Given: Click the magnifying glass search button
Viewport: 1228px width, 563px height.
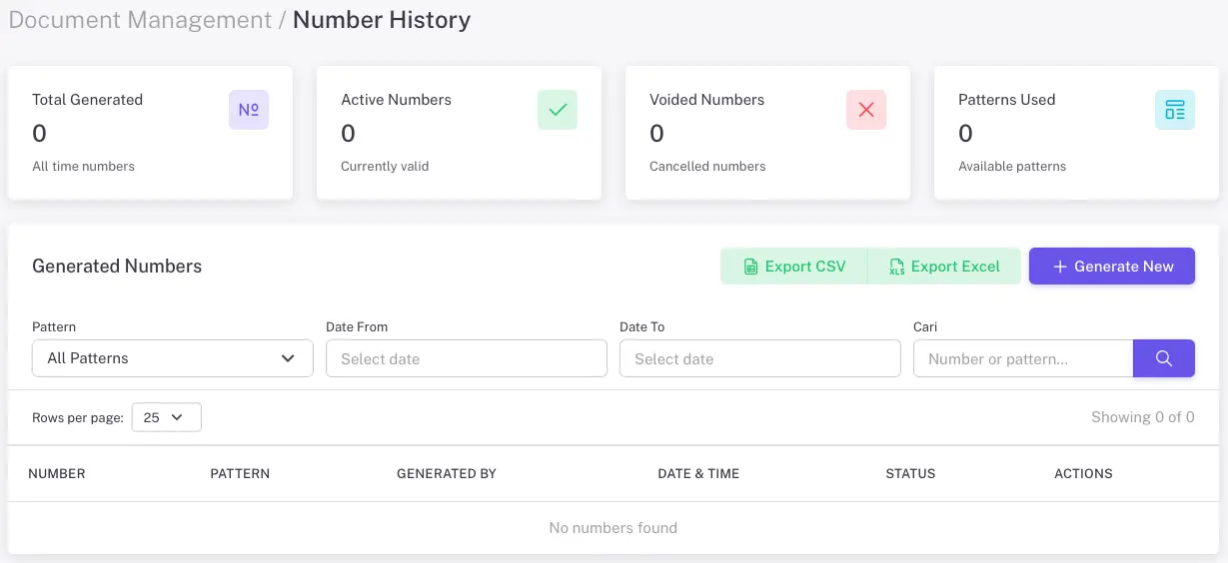Looking at the screenshot, I should [x=1163, y=358].
